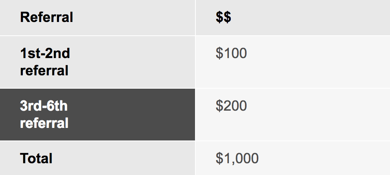Select the highlighted 3rd-6th referral row

click(x=97, y=115)
